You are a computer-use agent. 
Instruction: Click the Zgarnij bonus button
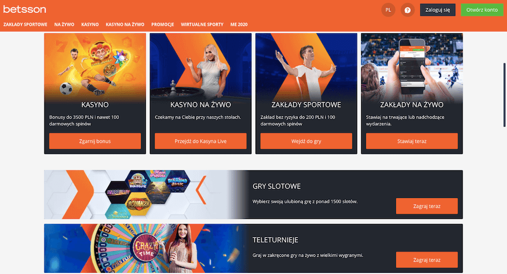pyautogui.click(x=95, y=141)
